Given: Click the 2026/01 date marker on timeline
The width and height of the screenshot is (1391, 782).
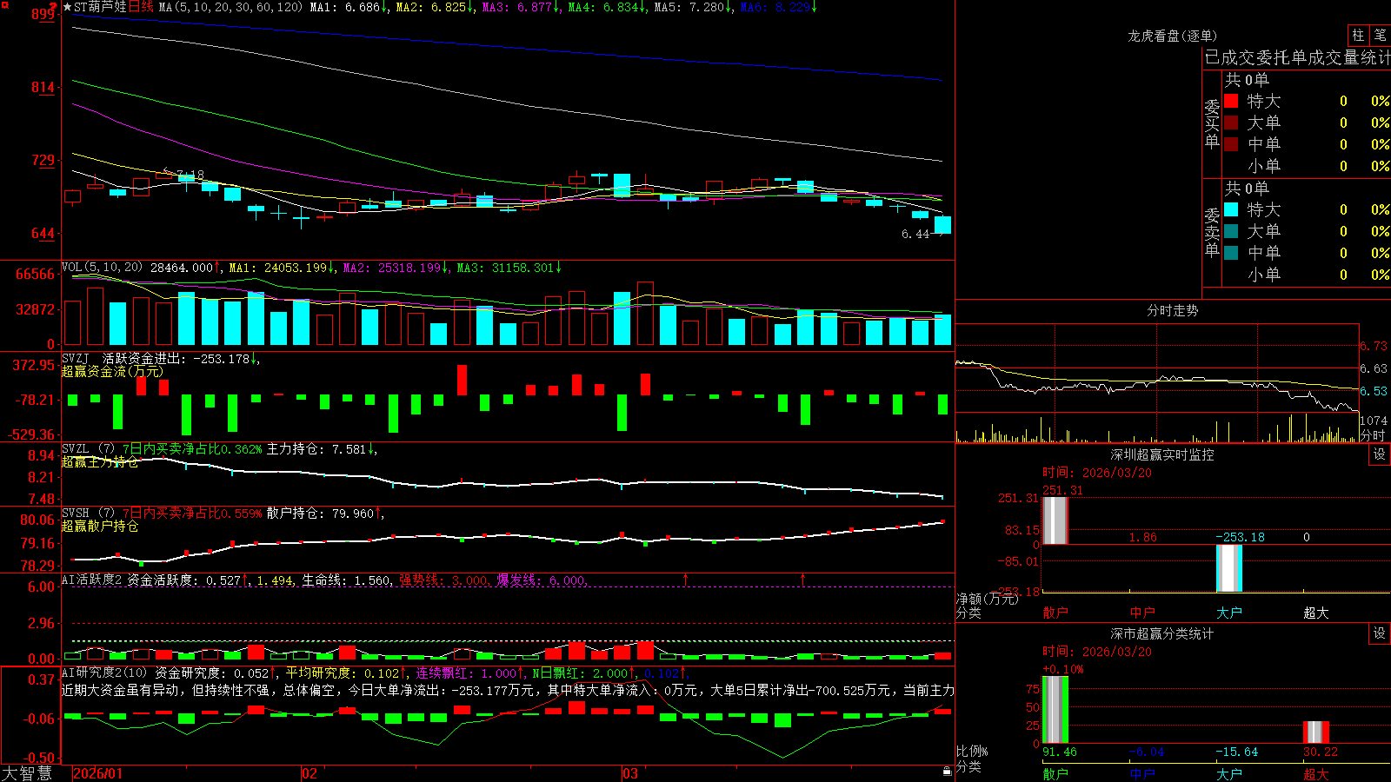Looking at the screenshot, I should pos(98,773).
